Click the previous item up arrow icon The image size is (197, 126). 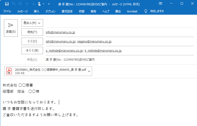(x=27, y=4)
